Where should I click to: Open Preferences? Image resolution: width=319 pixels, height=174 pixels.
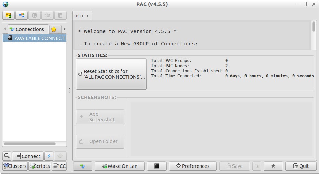pyautogui.click(x=192, y=166)
